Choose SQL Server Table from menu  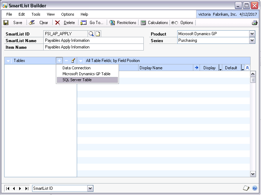tap(77, 80)
